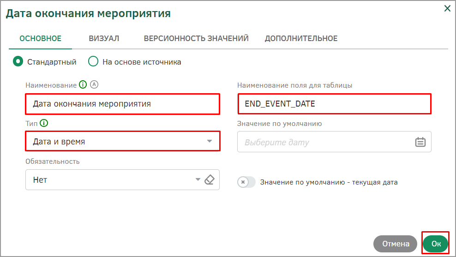Select the На основе источника option

[x=93, y=61]
